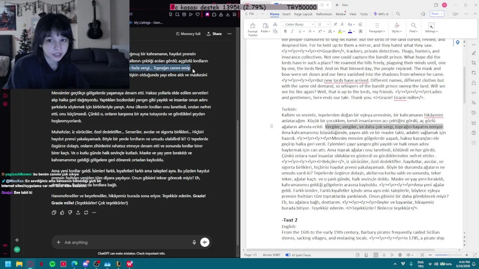Click the Copy icon below scissors
The image size is (479, 269).
(x=275, y=31)
